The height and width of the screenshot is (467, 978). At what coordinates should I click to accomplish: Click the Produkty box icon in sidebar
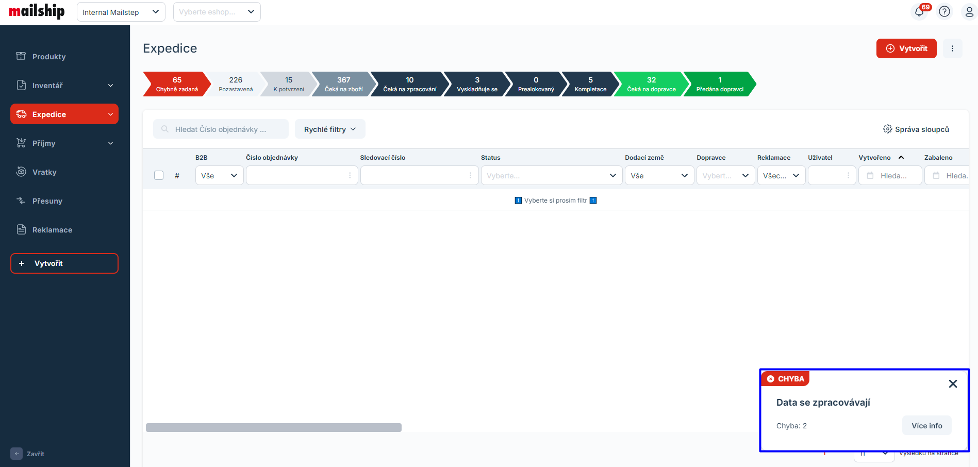[x=21, y=56]
